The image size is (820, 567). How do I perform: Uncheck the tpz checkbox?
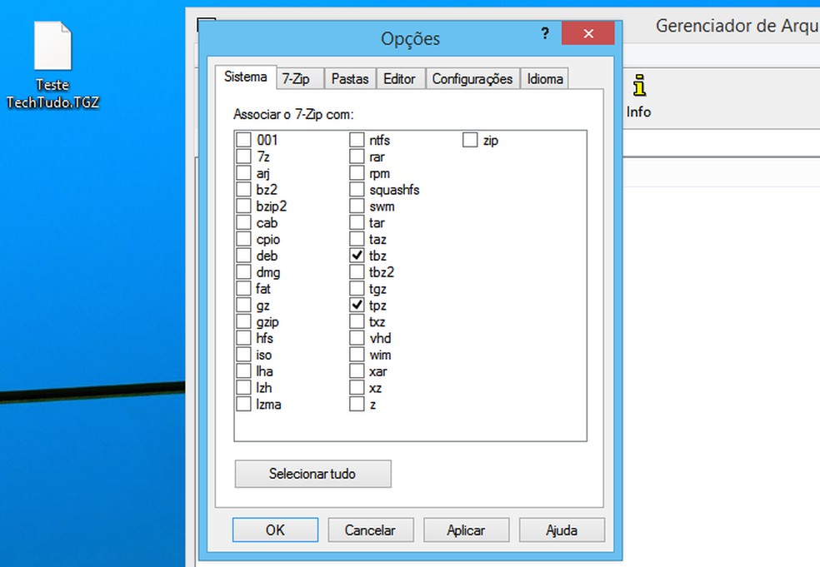[x=357, y=306]
